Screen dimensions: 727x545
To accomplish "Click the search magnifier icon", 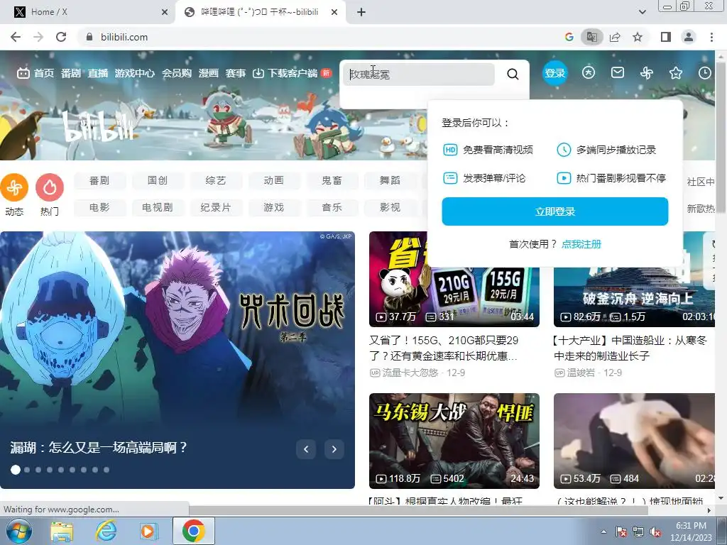I will point(513,74).
